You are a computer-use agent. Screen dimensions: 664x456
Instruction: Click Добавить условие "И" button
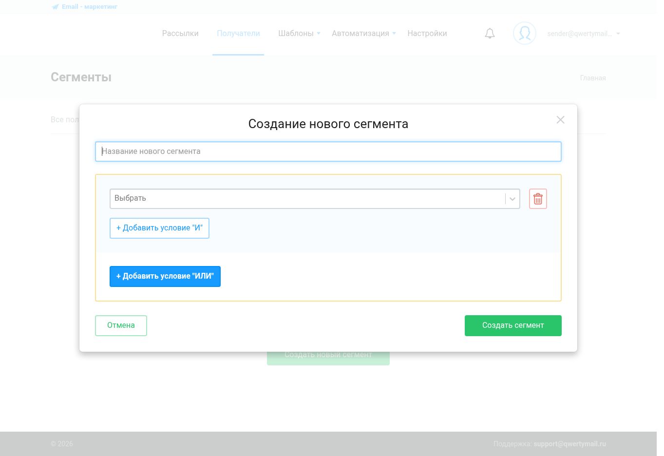[159, 228]
